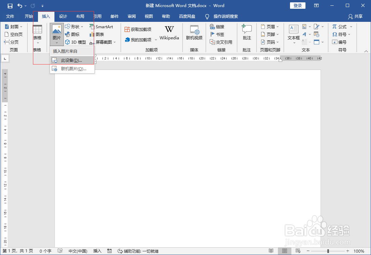
Task: Click the word count '0 个字'
Action: pos(45,251)
